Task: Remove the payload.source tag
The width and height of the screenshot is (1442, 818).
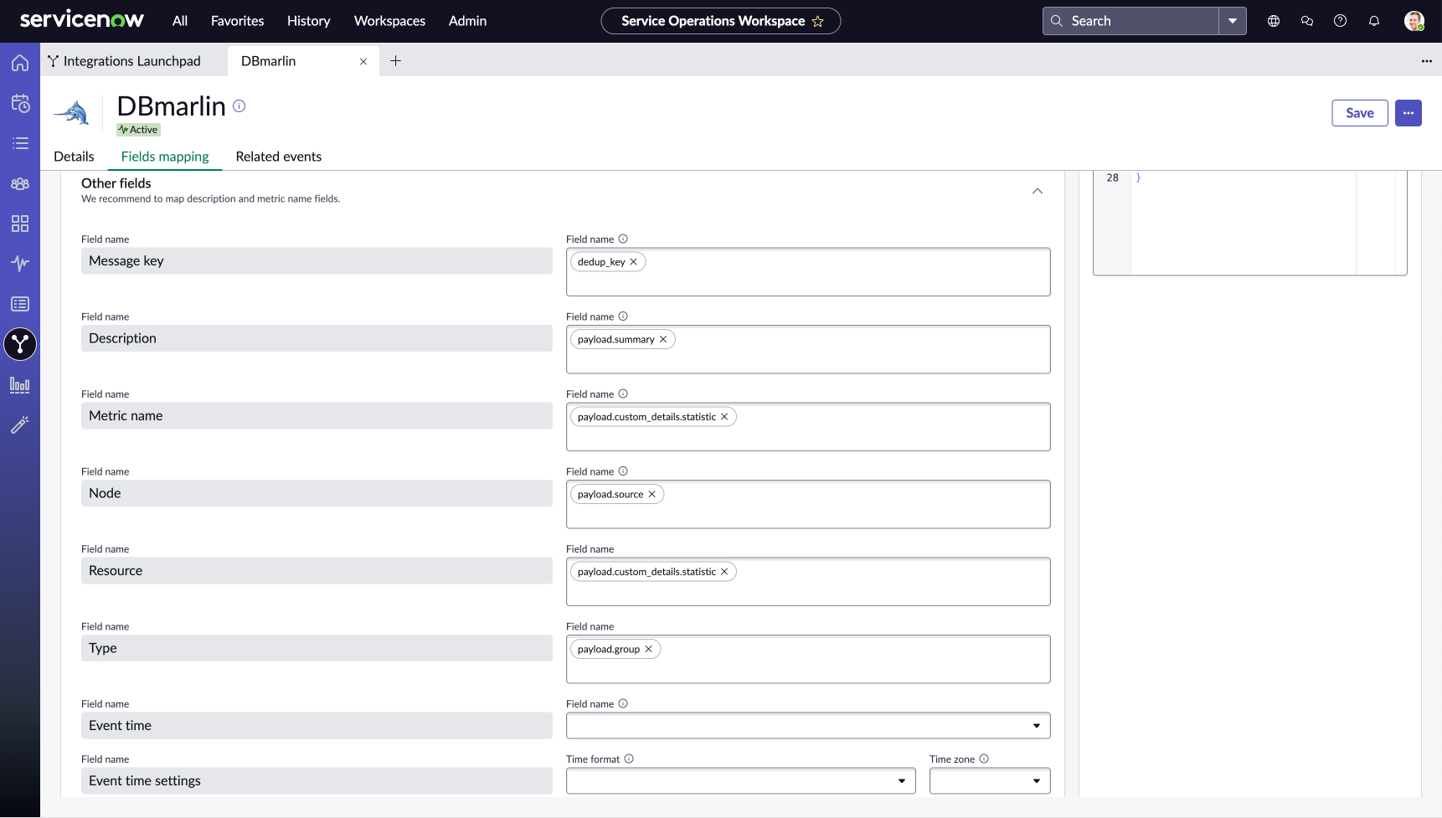Action: [x=652, y=494]
